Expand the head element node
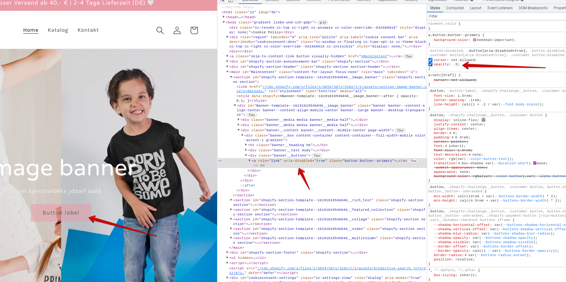Screen dimensions: 566x282 click(x=224, y=17)
